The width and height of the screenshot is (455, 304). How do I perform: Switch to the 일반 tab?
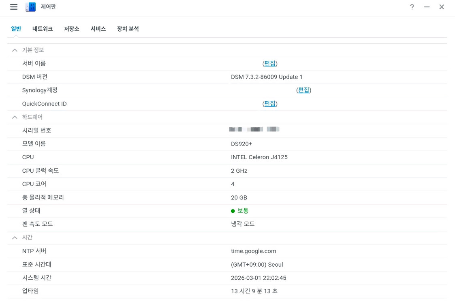[x=16, y=29]
